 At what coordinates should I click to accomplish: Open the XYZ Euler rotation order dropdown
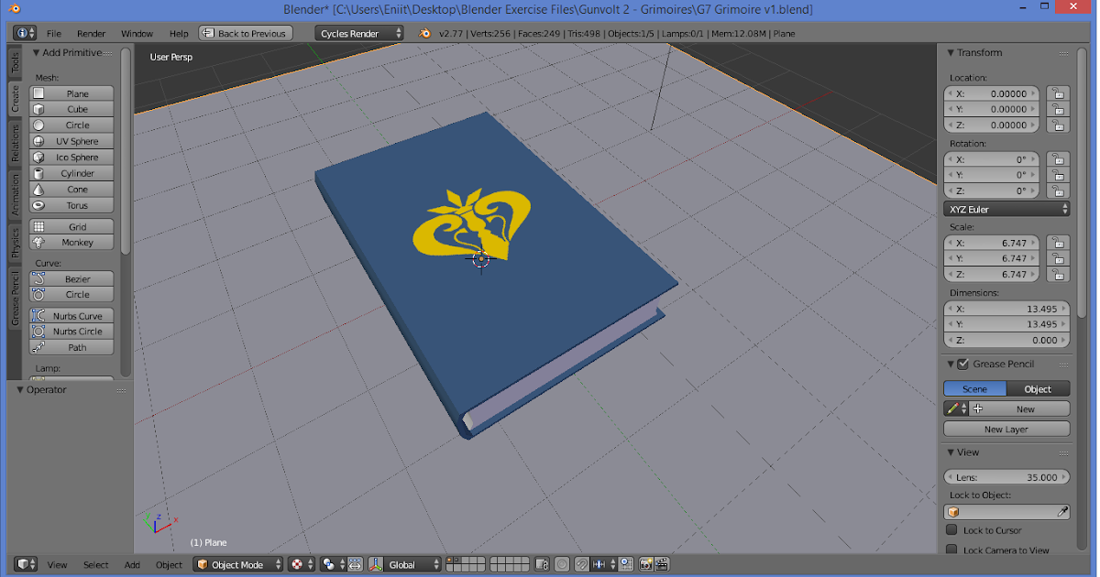pyautogui.click(x=1006, y=209)
